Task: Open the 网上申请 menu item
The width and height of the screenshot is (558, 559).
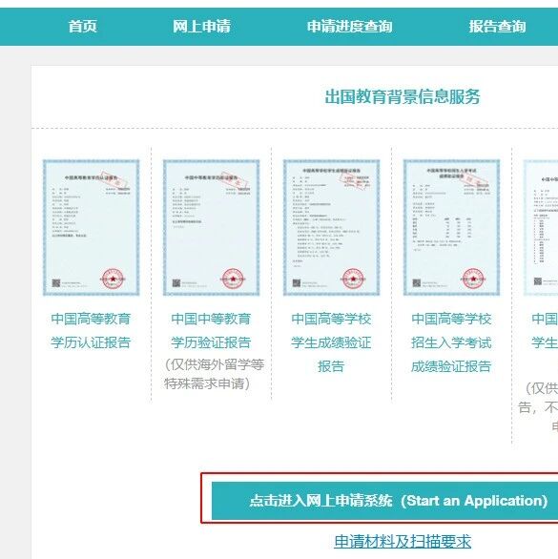Action: (201, 27)
